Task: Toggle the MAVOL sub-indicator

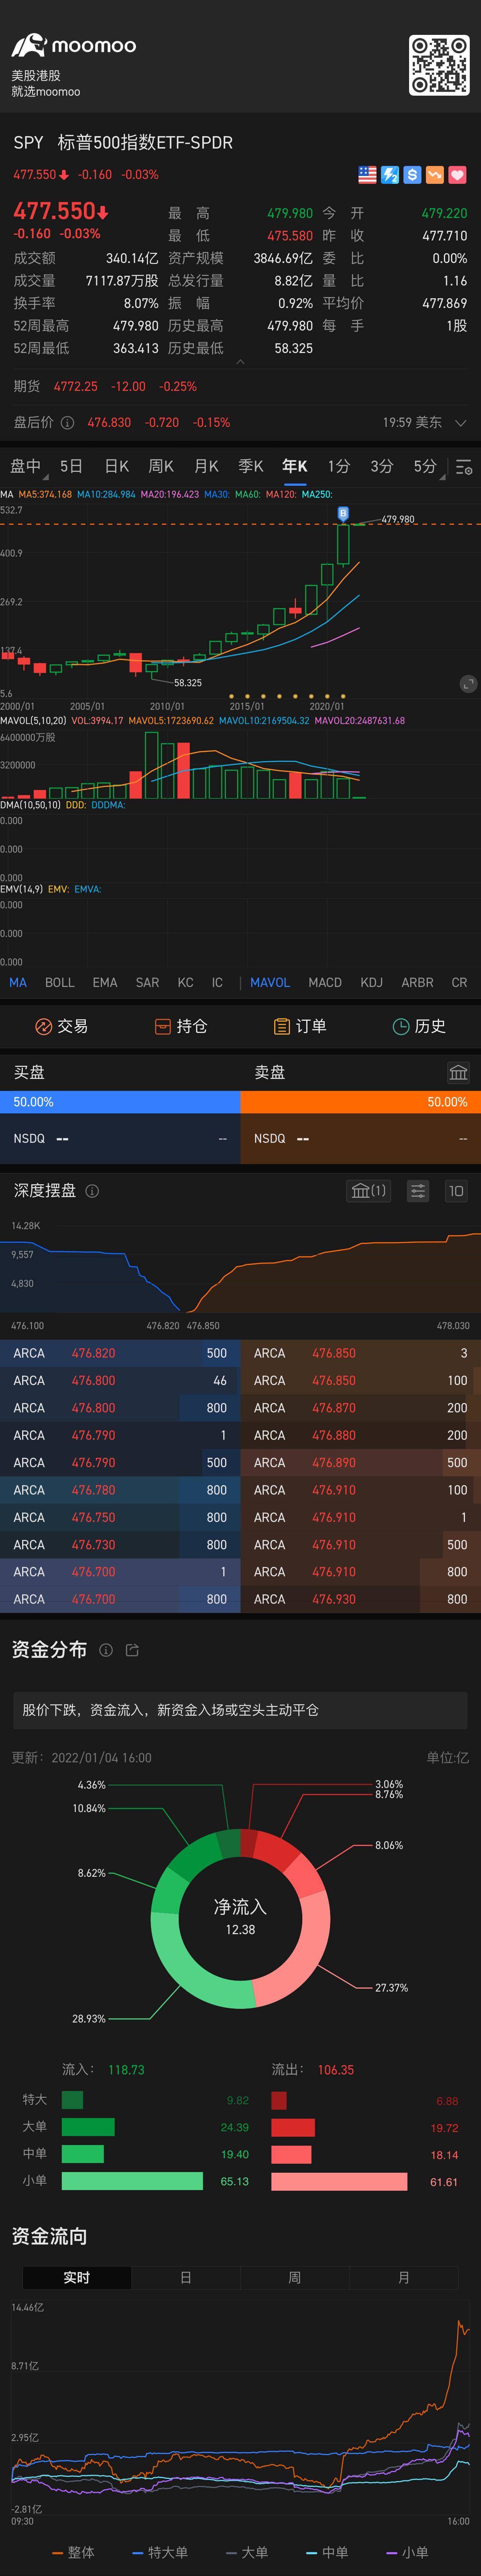Action: [270, 982]
